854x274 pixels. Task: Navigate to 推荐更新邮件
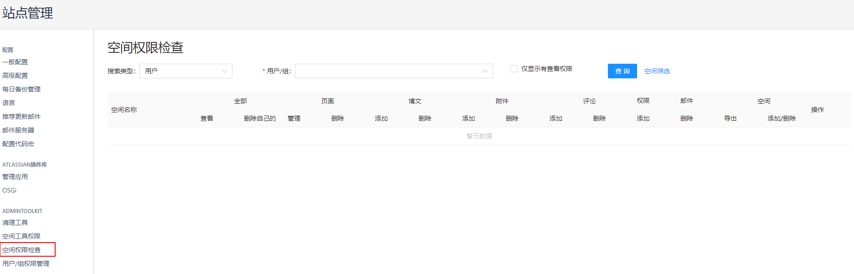point(21,117)
